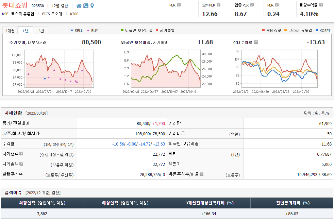Click the PBR value 0.24
This screenshot has width=334, height=221.
273,14
